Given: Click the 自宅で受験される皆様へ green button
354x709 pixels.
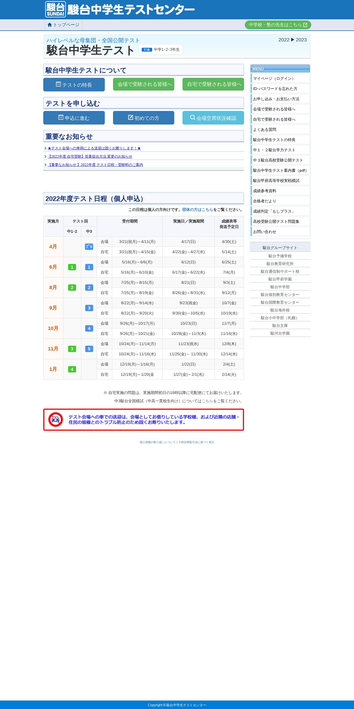Looking at the screenshot, I should tap(213, 84).
